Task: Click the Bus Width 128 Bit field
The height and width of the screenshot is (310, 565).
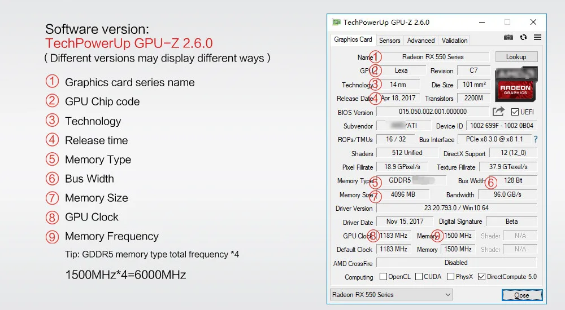Action: (x=513, y=180)
